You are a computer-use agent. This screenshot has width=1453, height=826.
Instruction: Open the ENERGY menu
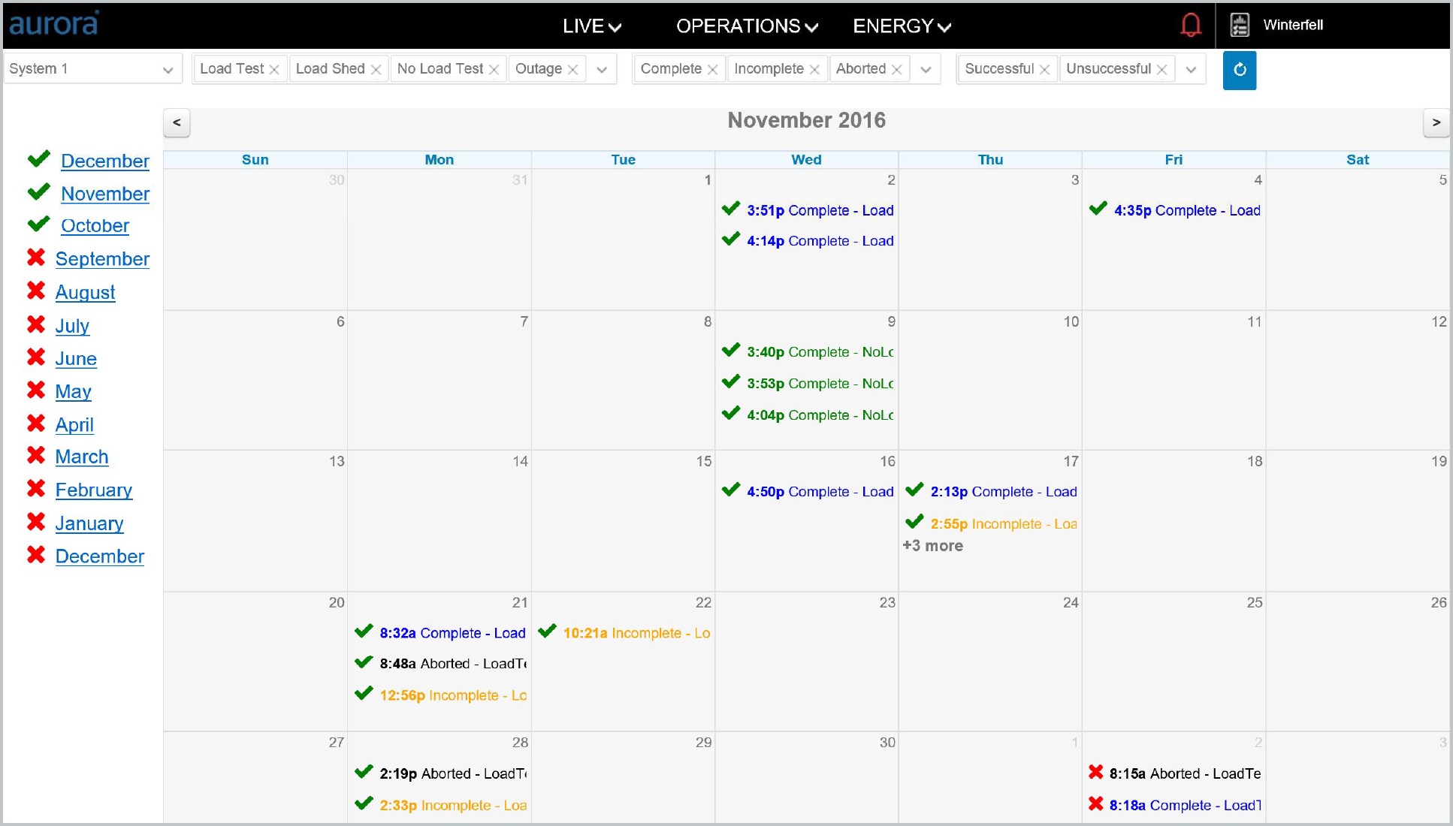(902, 26)
